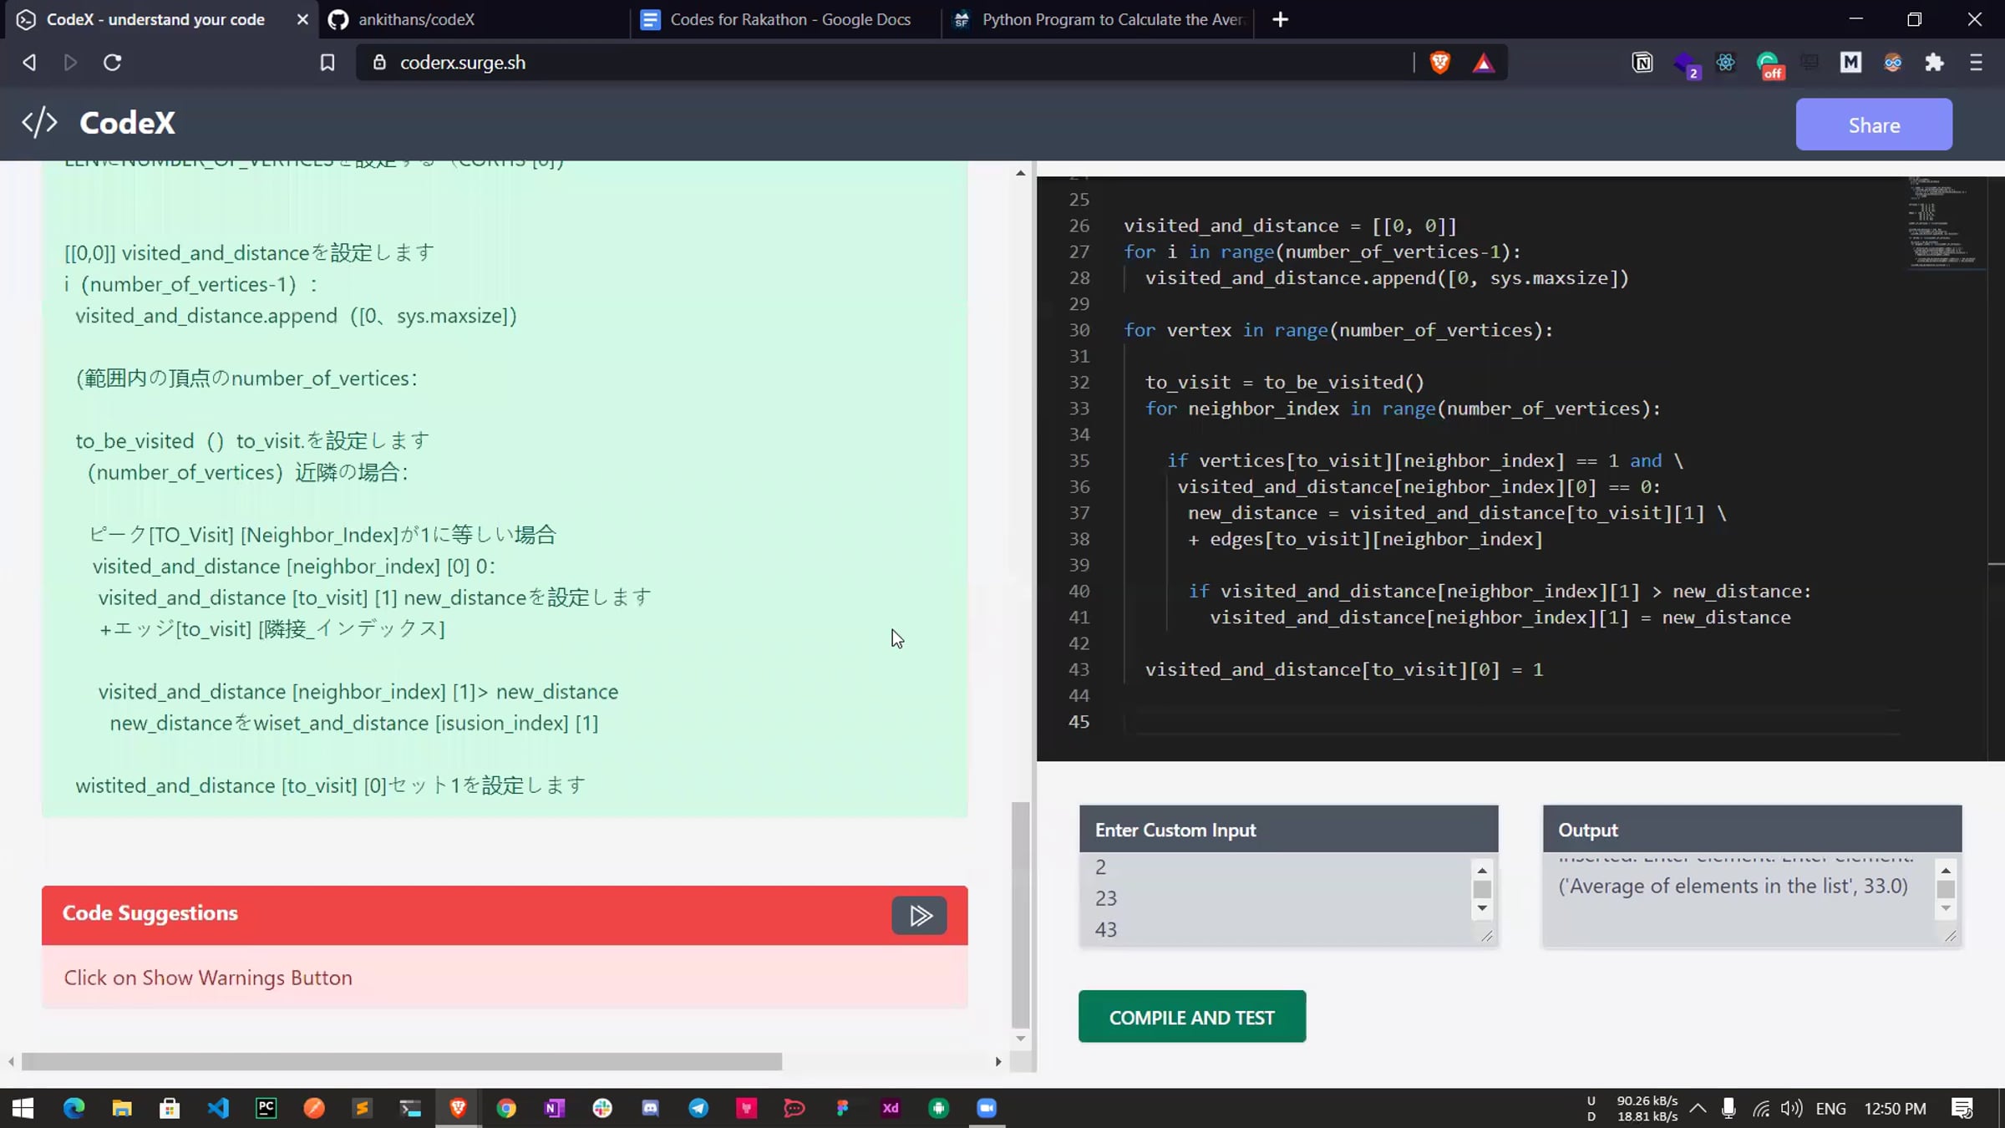Image resolution: width=2005 pixels, height=1128 pixels.
Task: Go back to the previous page
Action: 29,63
